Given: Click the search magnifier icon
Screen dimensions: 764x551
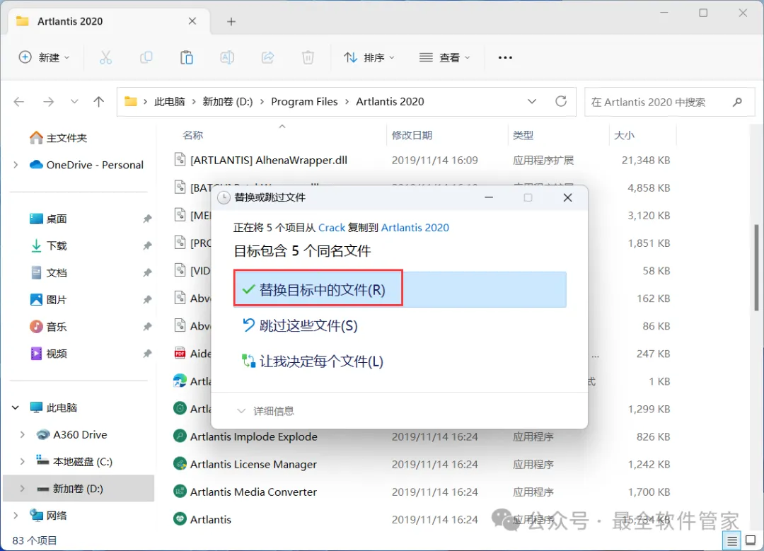Looking at the screenshot, I should pyautogui.click(x=737, y=102).
